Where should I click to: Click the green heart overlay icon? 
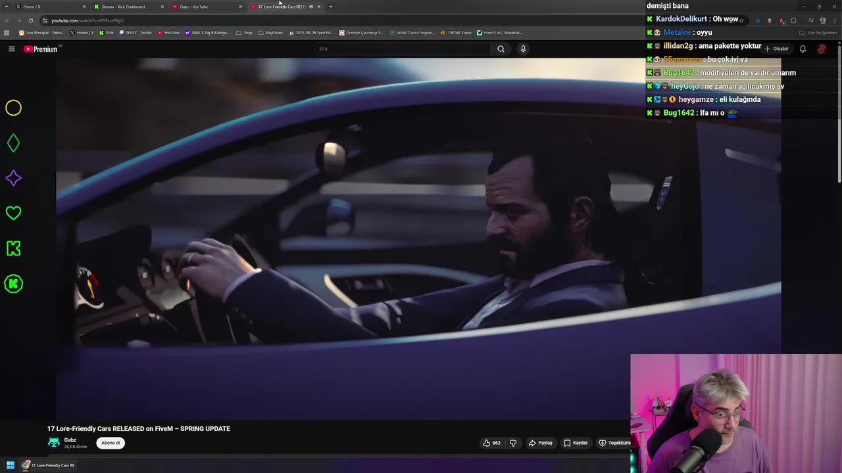pyautogui.click(x=13, y=213)
